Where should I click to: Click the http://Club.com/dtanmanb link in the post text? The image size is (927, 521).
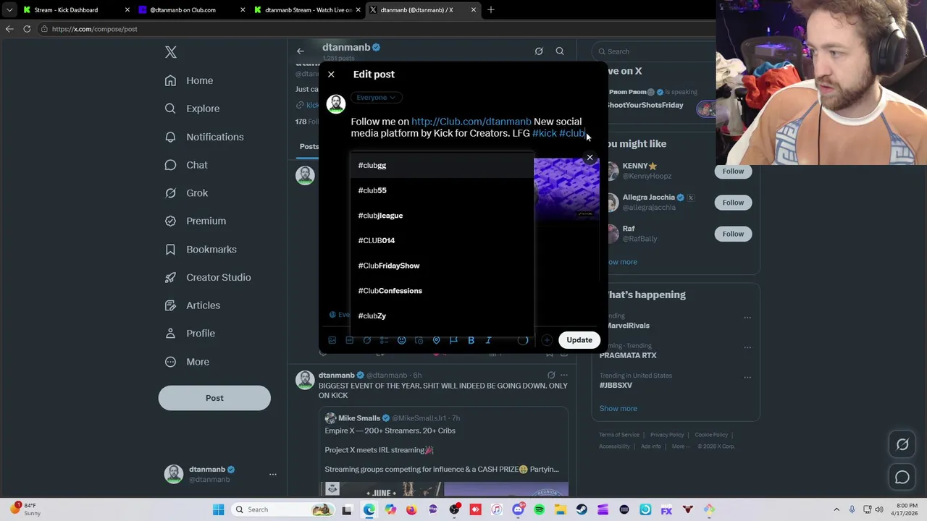click(471, 122)
